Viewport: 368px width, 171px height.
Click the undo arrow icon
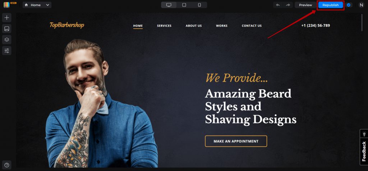click(278, 5)
